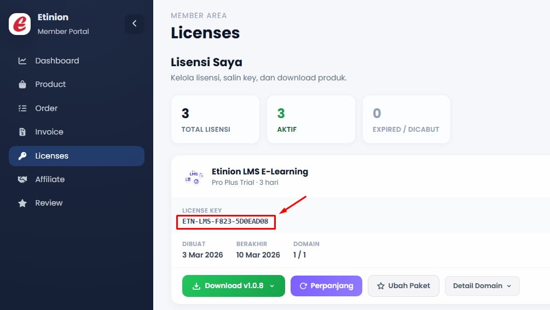The width and height of the screenshot is (550, 310).
Task: Click the Product bag icon
Action: point(22,85)
